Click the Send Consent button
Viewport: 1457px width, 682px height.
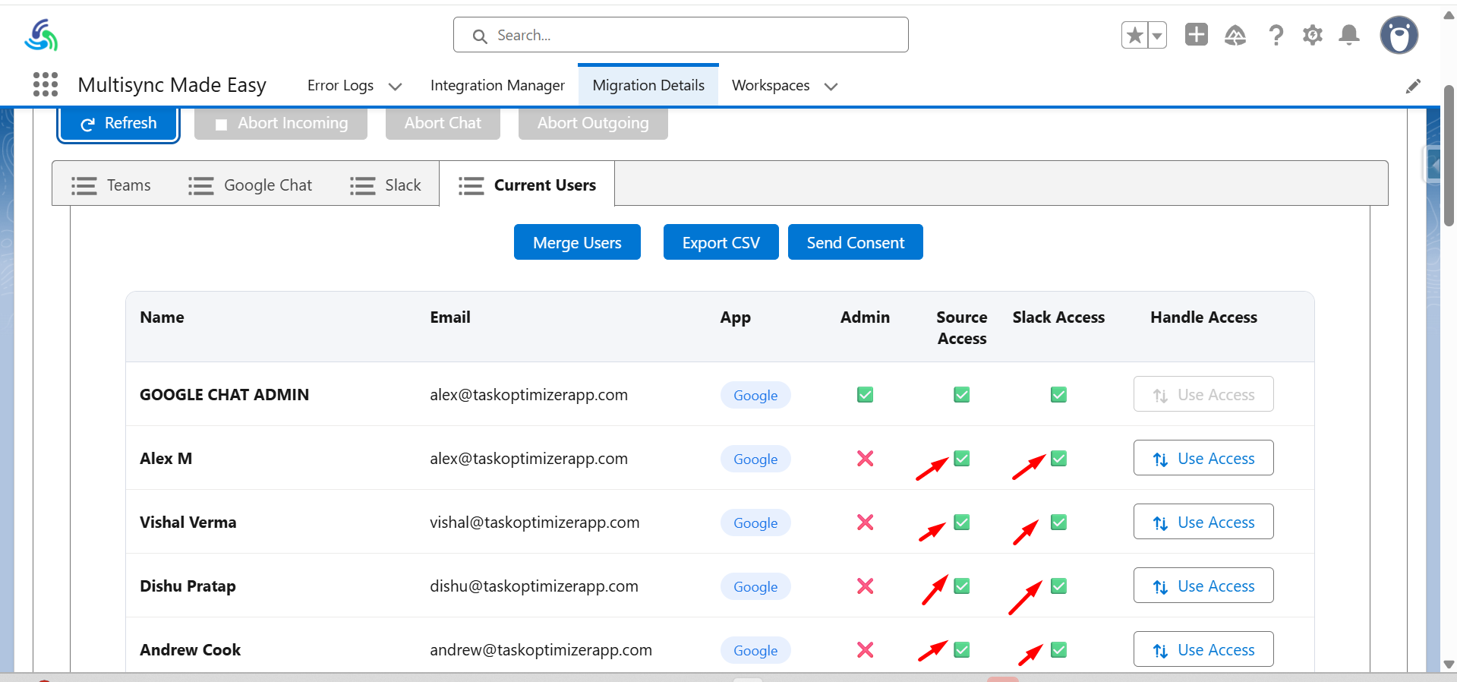tap(856, 242)
